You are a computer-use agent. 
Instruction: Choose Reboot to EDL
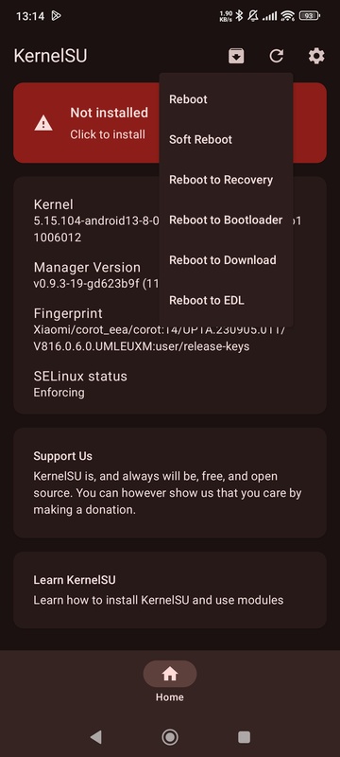click(x=226, y=300)
